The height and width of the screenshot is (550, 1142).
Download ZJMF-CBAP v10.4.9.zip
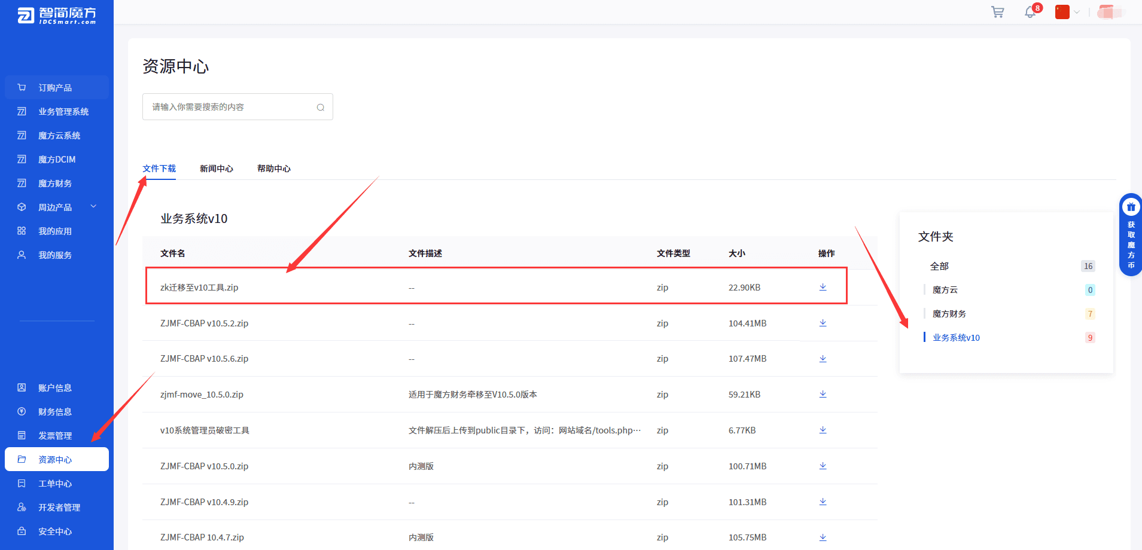(x=823, y=502)
